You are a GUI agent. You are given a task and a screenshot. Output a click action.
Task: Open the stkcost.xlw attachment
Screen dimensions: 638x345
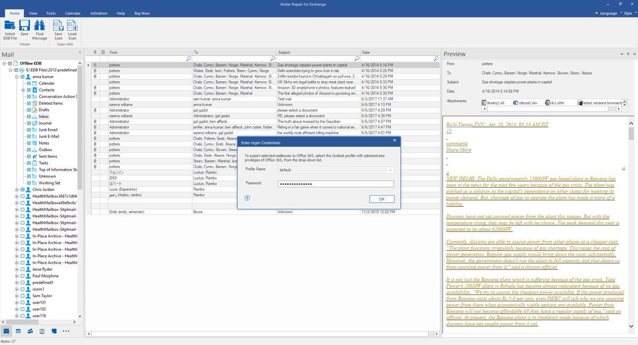pyautogui.click(x=526, y=103)
